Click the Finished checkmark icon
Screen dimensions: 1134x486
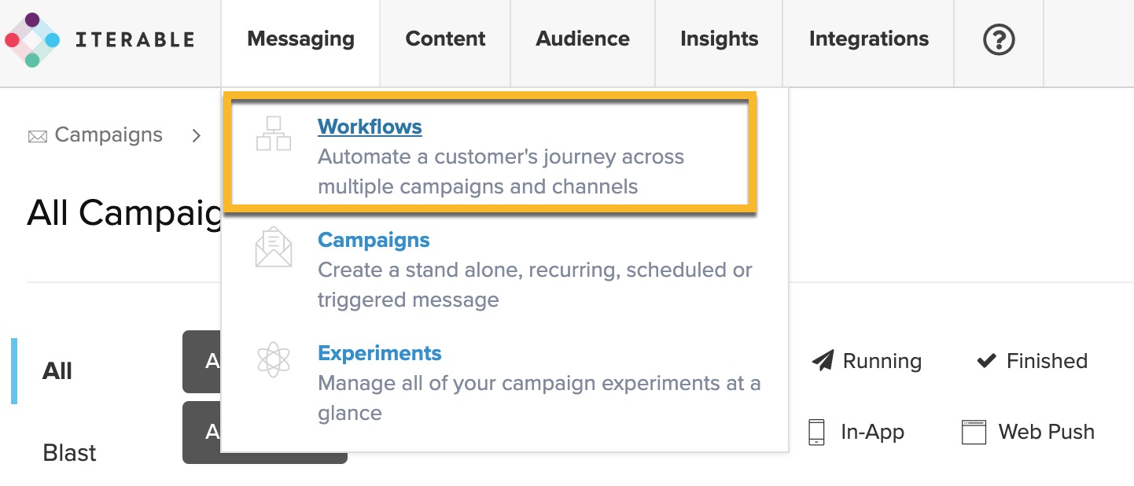986,361
